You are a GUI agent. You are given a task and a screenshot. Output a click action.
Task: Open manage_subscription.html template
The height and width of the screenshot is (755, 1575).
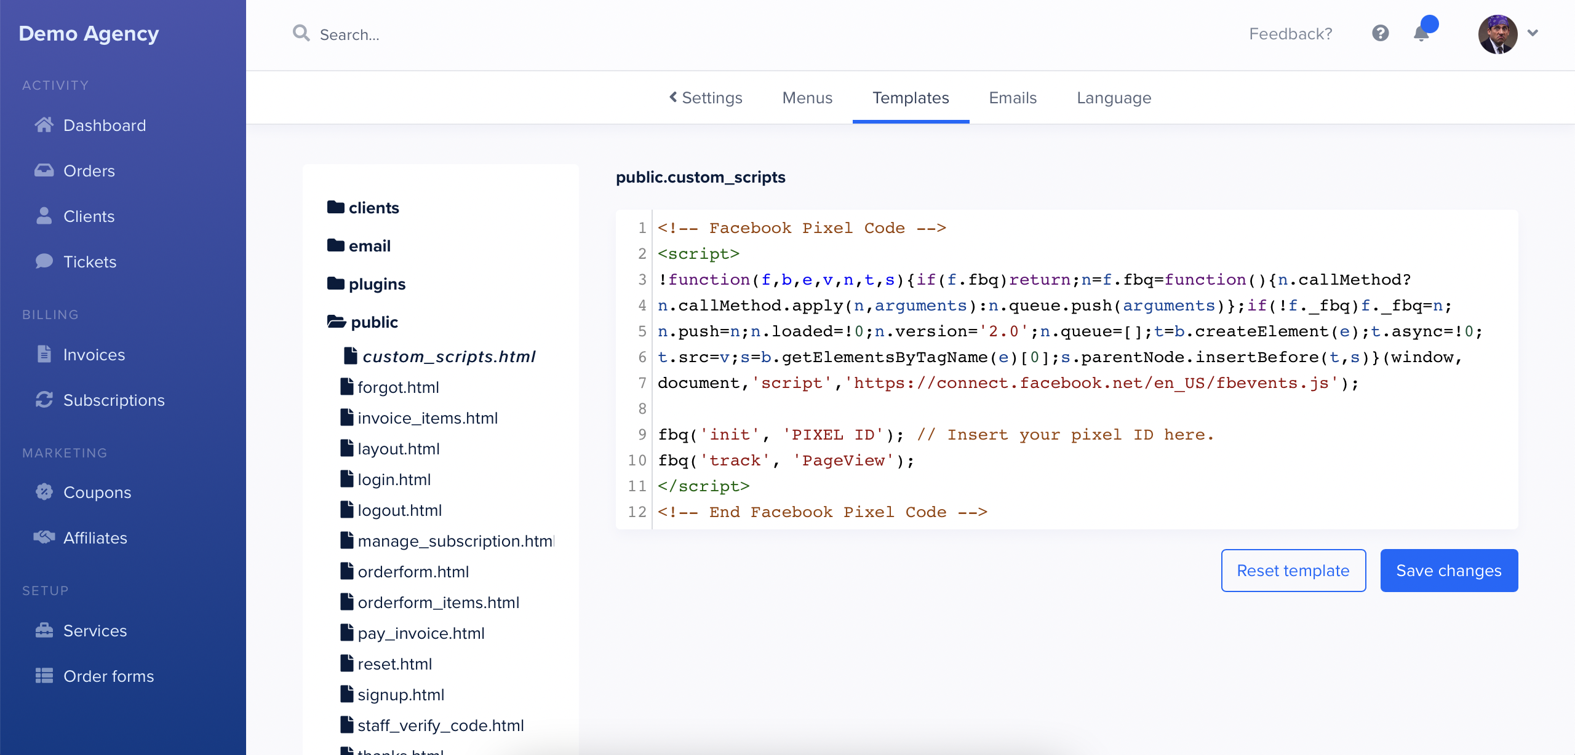pyautogui.click(x=456, y=541)
